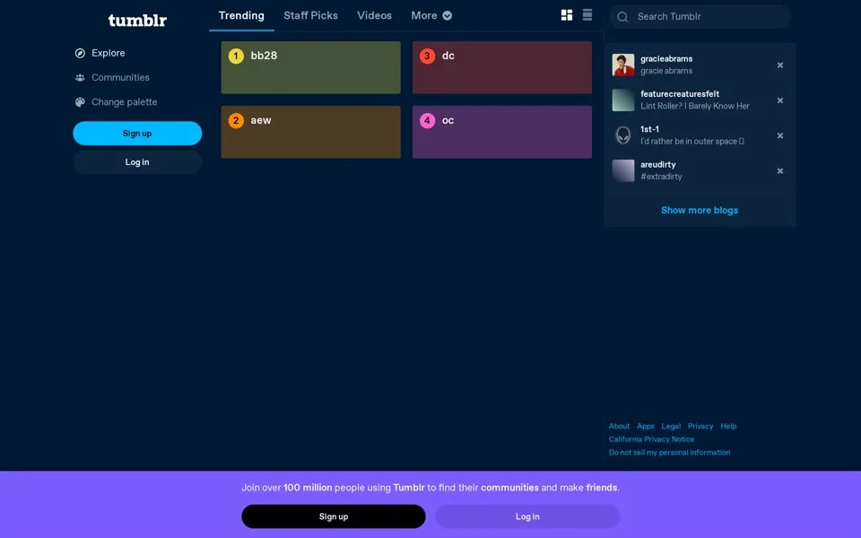This screenshot has width=861, height=538.
Task: Click the banner Log in button
Action: (x=527, y=516)
